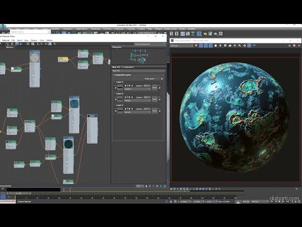Select the Pan tool in Slate navigation

(147, 186)
